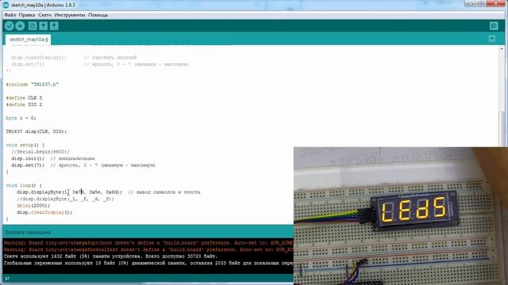This screenshot has height=285, width=508.
Task: Open the Правка menu
Action: click(27, 15)
